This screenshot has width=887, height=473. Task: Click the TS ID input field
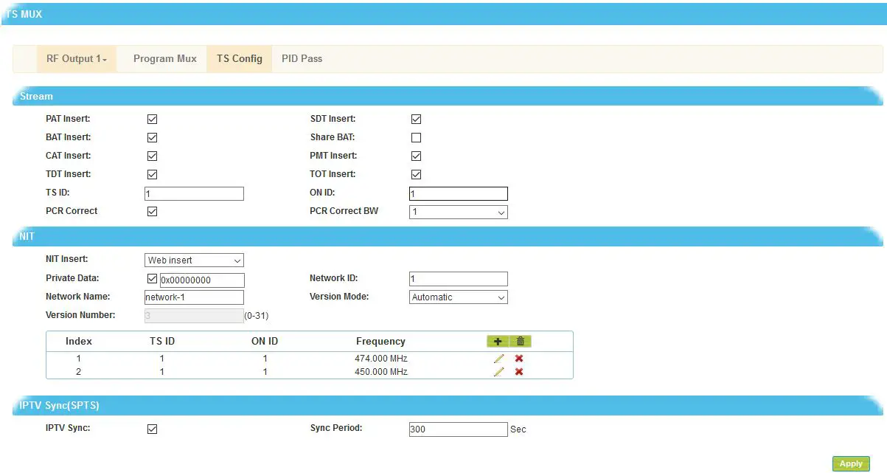coord(194,193)
